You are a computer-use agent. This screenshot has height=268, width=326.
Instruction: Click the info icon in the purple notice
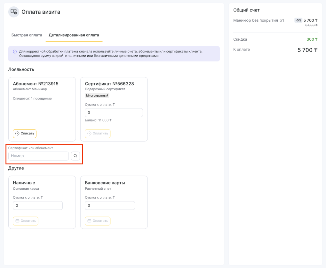coord(15,52)
